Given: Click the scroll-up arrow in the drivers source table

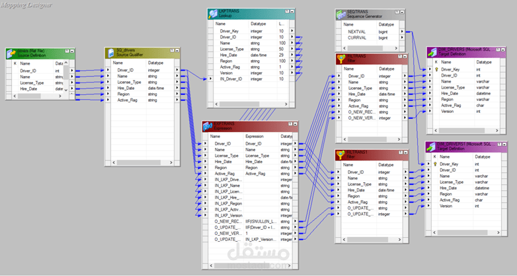Looking at the screenshot, I should (x=66, y=63).
